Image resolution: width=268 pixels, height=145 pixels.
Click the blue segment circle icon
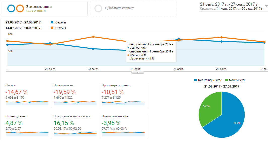point(11,8)
